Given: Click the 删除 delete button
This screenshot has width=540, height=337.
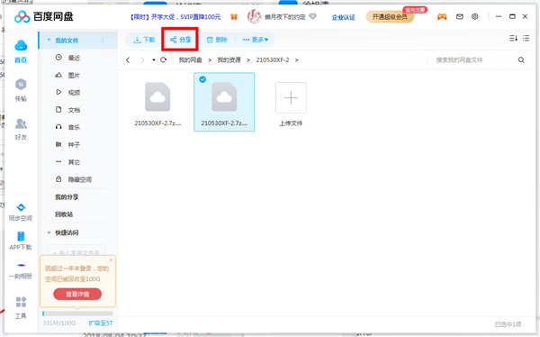Looking at the screenshot, I should (x=217, y=40).
